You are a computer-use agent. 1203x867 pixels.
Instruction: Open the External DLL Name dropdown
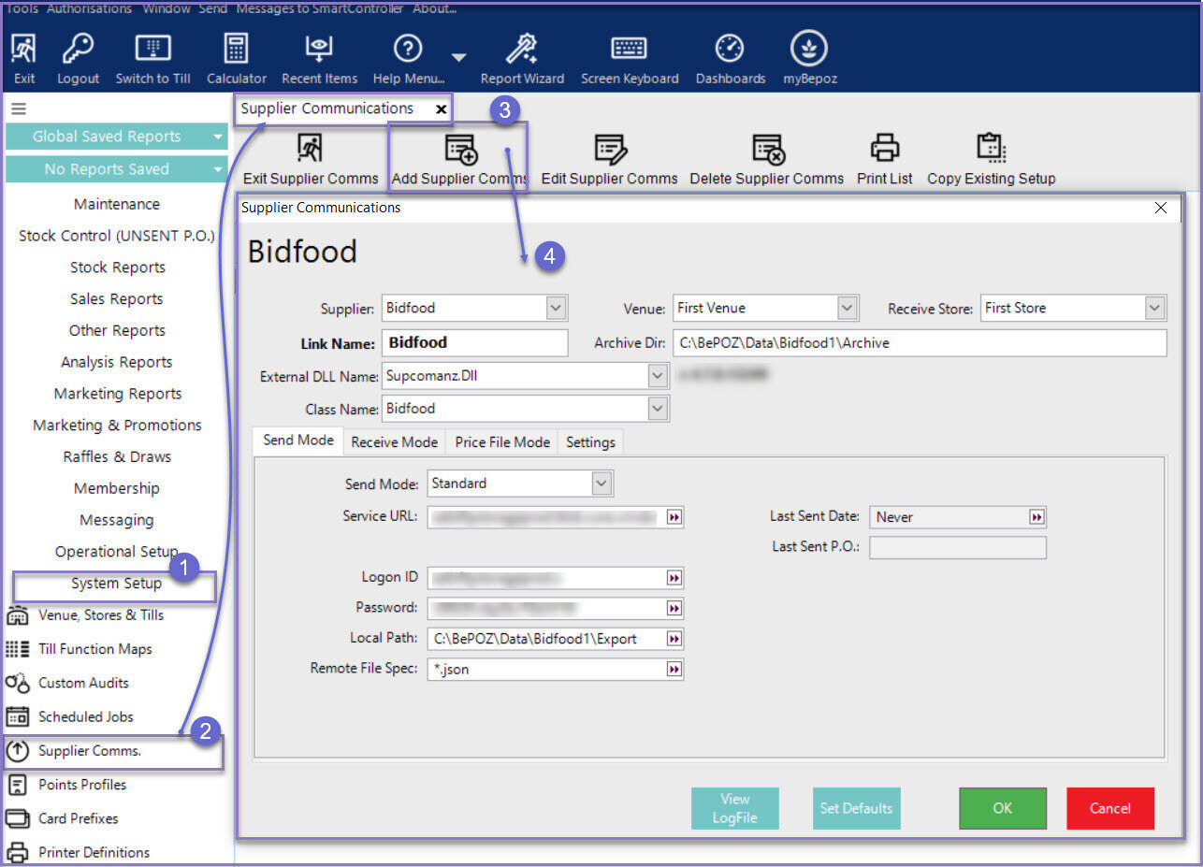point(658,376)
